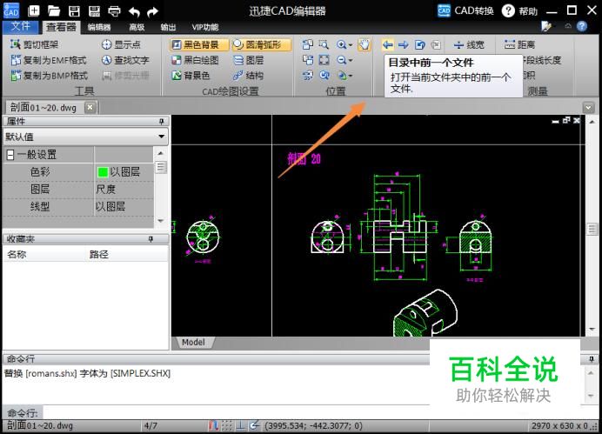Viewport: 602px width, 434px height.
Task: Pin the 属性 properties panel
Action: (x=162, y=121)
